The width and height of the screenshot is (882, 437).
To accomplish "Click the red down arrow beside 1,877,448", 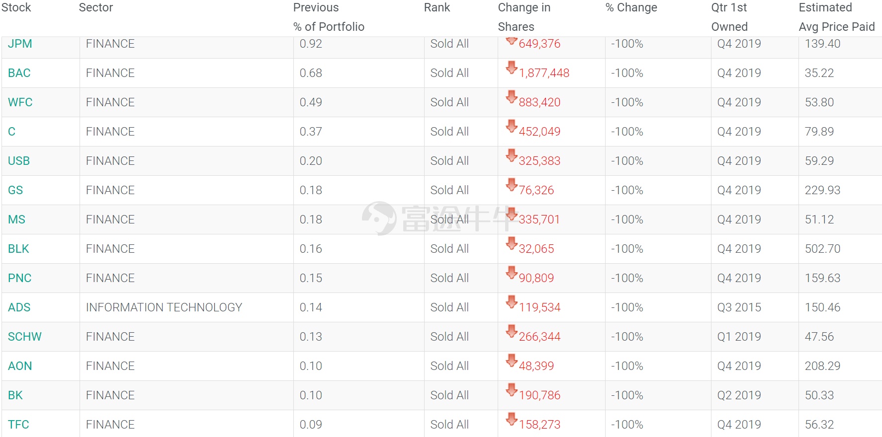I will (512, 68).
